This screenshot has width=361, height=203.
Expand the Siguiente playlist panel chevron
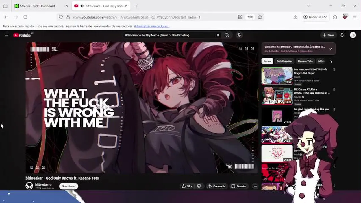tap(330, 49)
